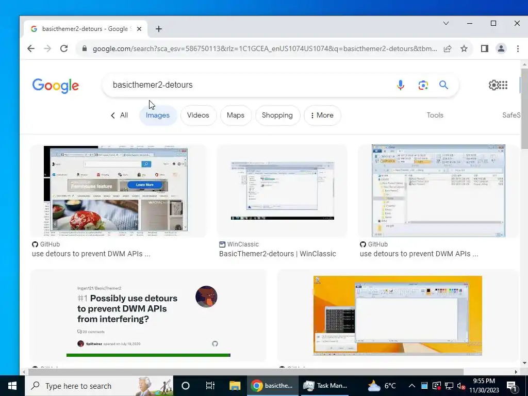Screen dimensions: 528x396
Task: Click the share page icon in address bar
Action: (448, 48)
